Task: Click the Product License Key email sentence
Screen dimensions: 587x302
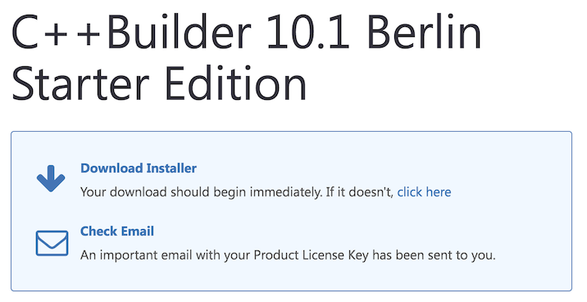Action: 288,255
